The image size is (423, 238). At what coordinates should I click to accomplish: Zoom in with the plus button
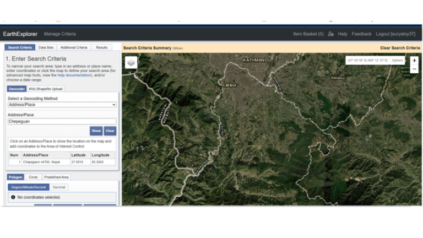click(x=414, y=61)
